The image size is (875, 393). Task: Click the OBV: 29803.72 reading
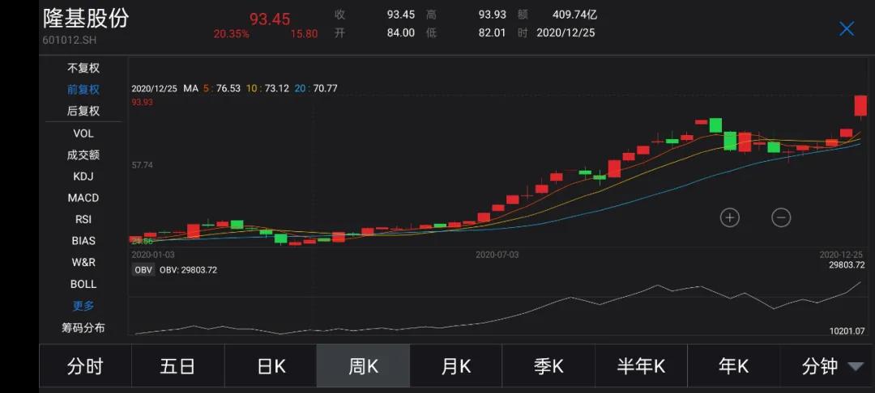coord(188,270)
